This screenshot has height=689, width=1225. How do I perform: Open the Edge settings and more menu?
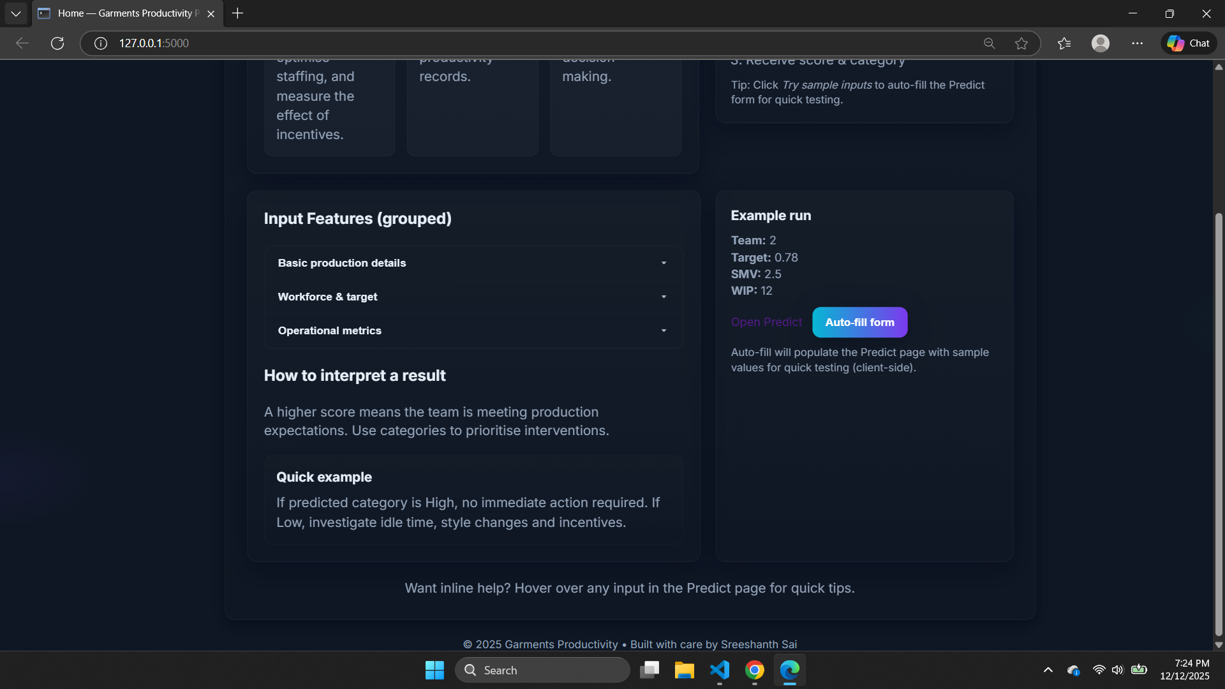(x=1137, y=43)
